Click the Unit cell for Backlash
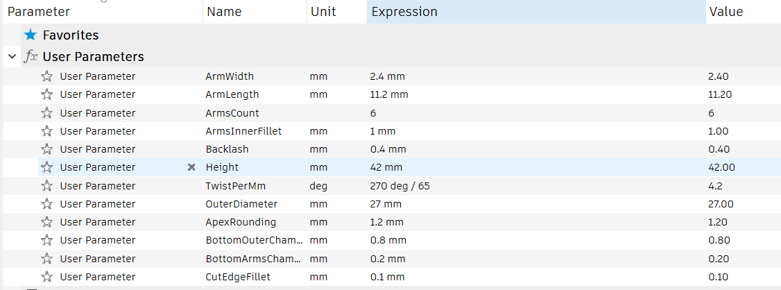Viewport: 781px width, 290px height. click(318, 149)
